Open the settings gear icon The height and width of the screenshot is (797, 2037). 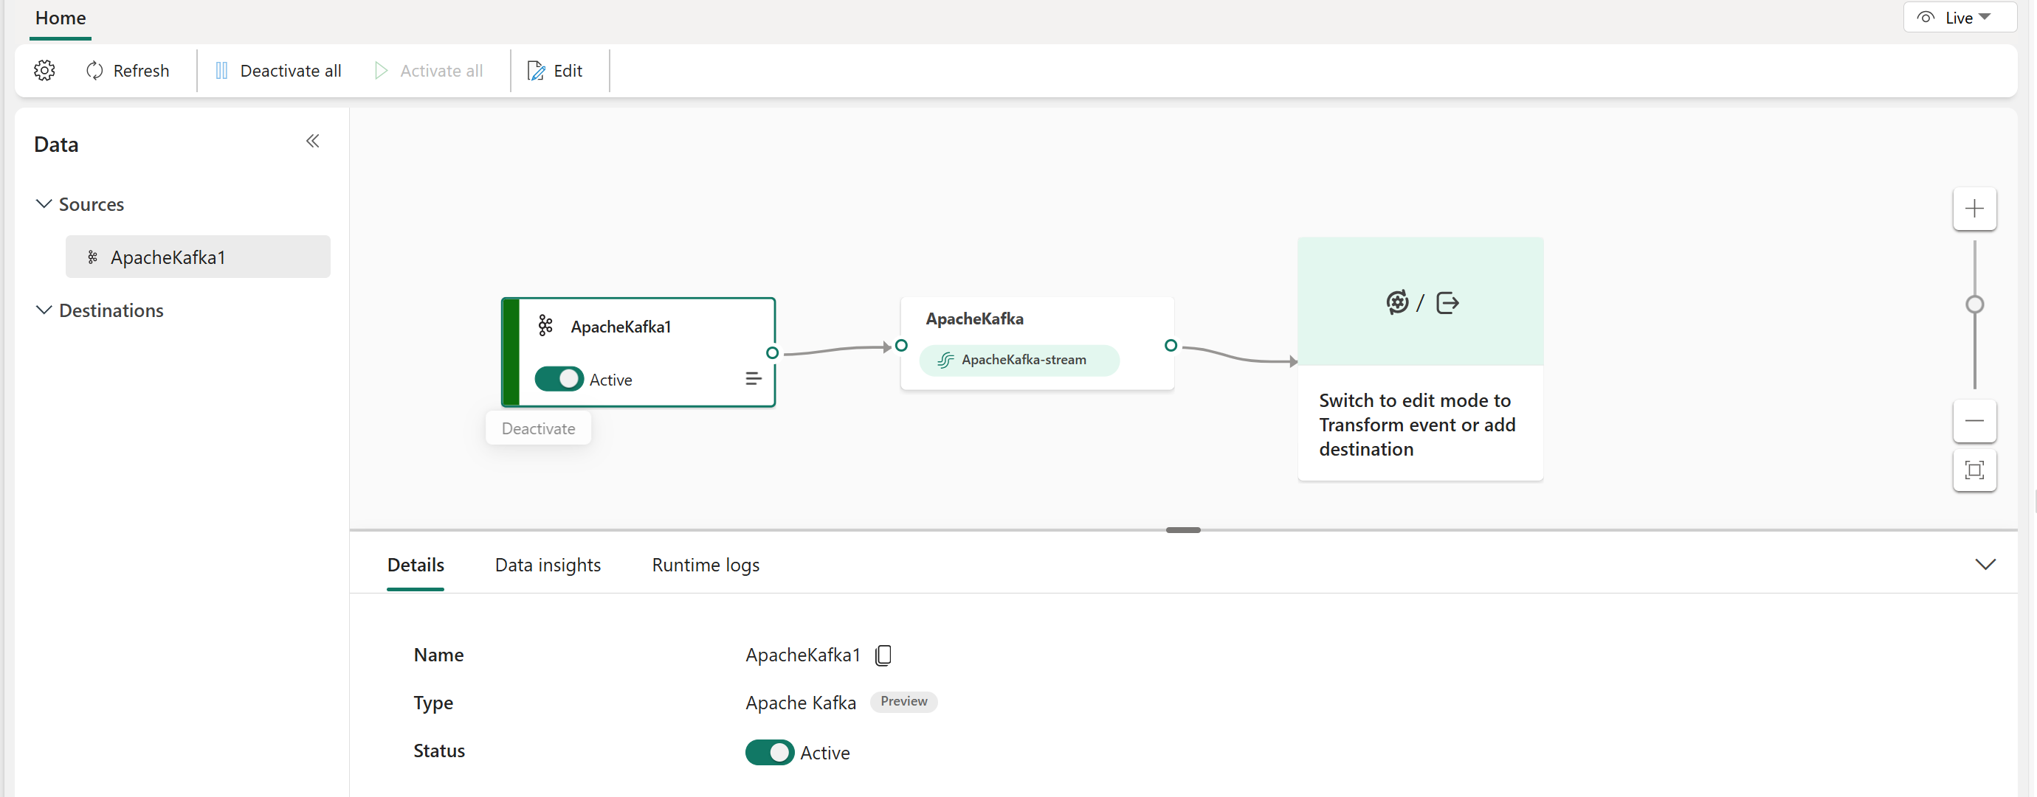coord(44,70)
